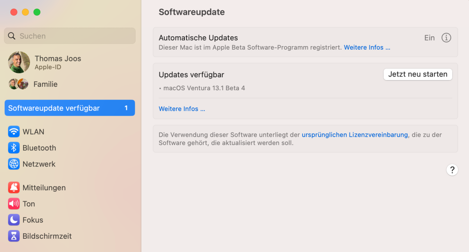This screenshot has height=252, width=469.
Task: Open Thomas Joos Apple-ID name
Action: (58, 59)
